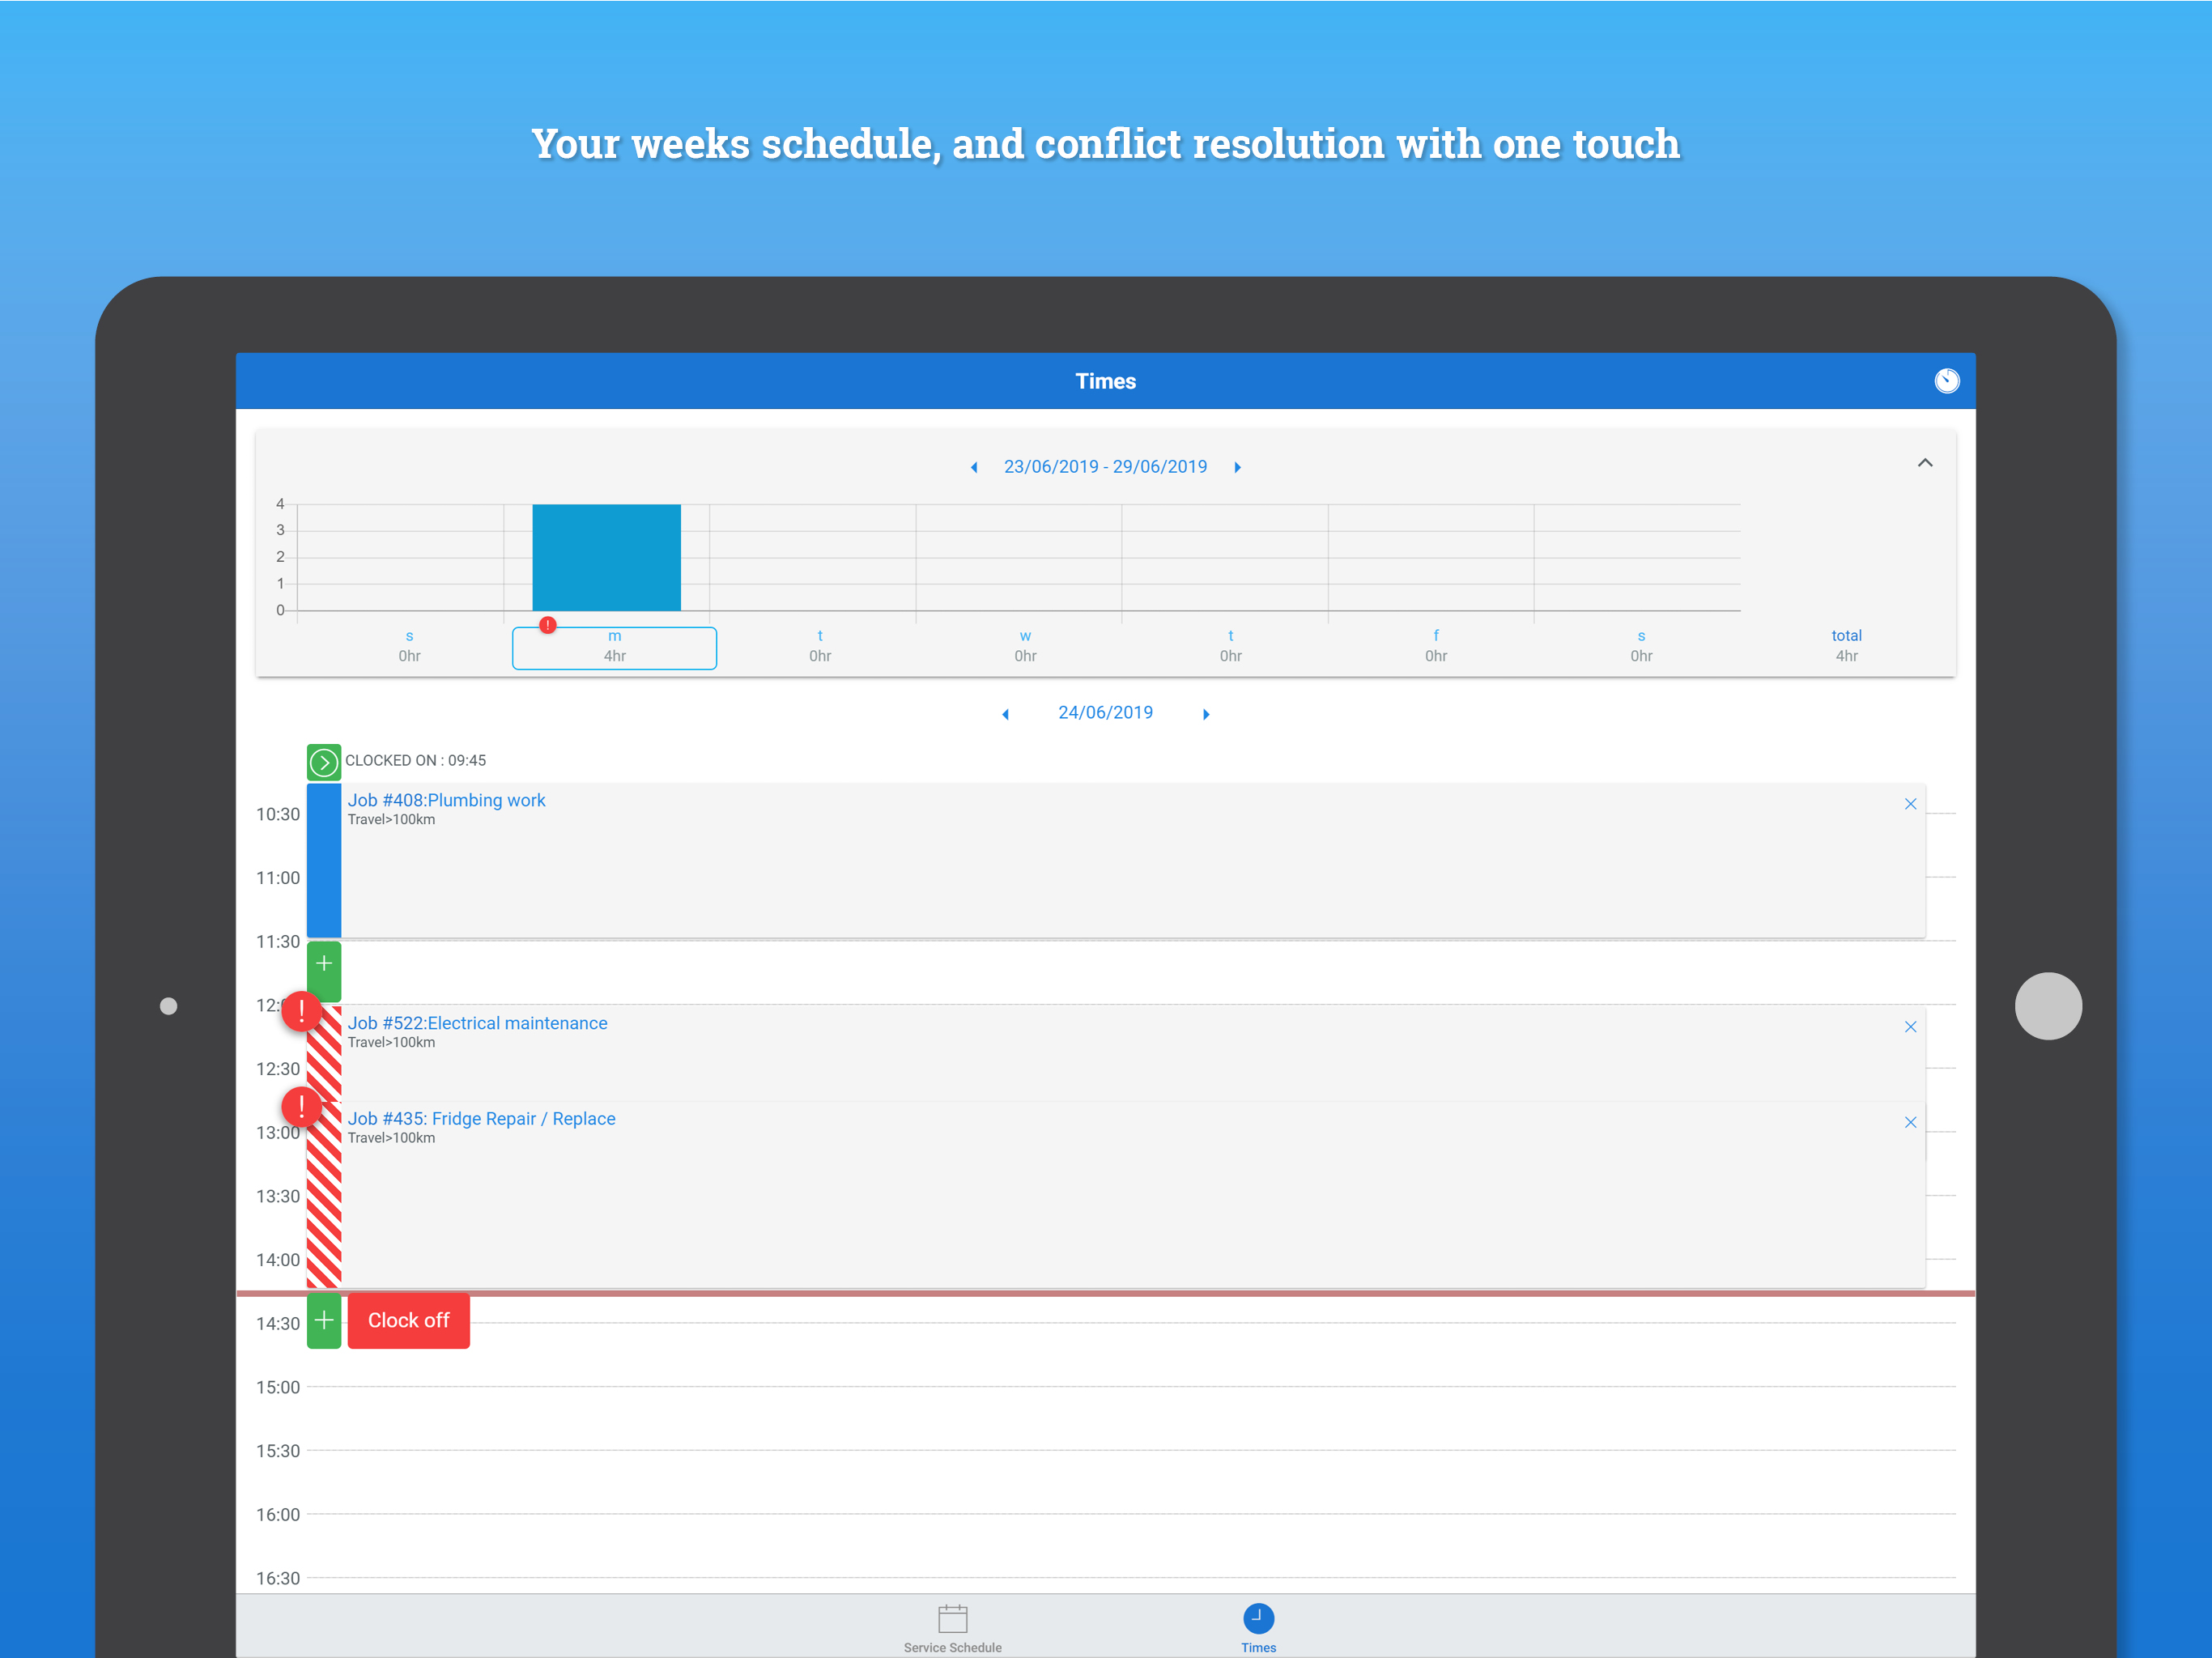
Task: Collapse the weekly chart panel
Action: coord(1924,463)
